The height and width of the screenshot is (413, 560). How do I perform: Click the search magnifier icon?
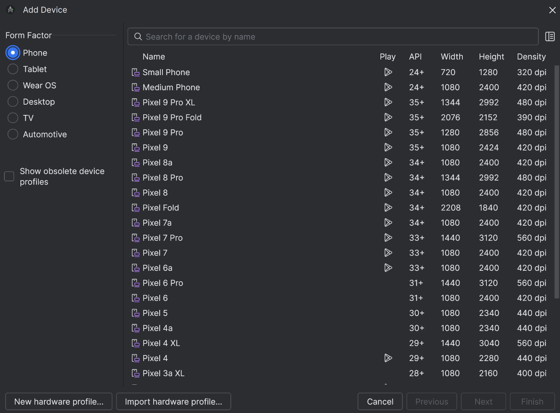pyautogui.click(x=138, y=37)
